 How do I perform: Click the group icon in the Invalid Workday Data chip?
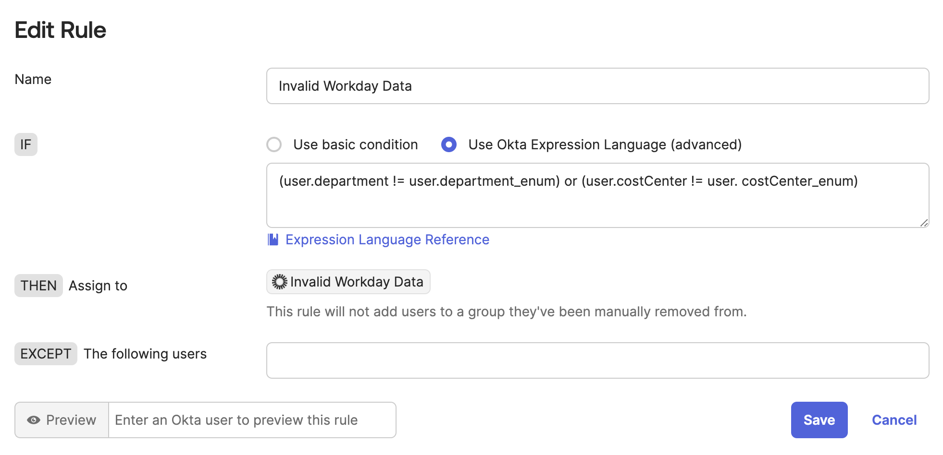(280, 282)
